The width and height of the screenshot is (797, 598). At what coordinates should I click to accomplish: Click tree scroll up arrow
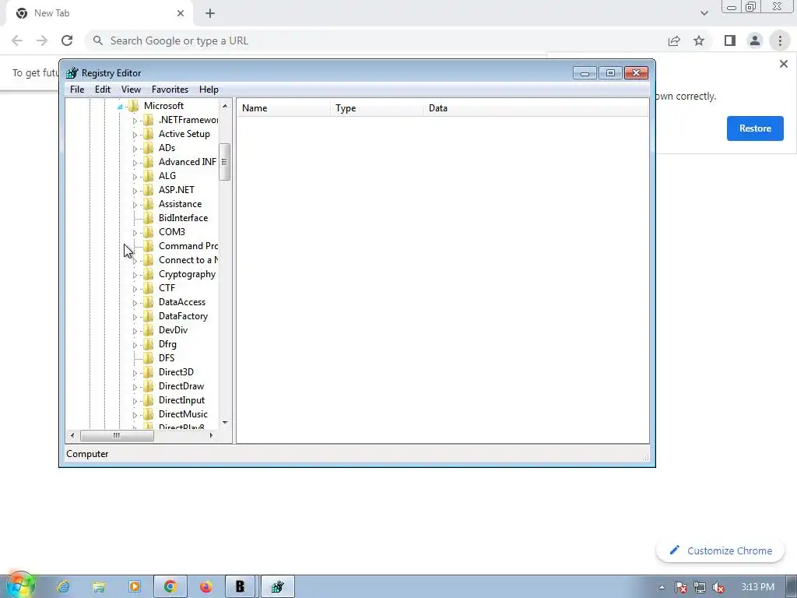[225, 106]
